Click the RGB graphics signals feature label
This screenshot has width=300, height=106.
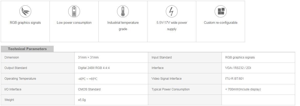pos(25,22)
